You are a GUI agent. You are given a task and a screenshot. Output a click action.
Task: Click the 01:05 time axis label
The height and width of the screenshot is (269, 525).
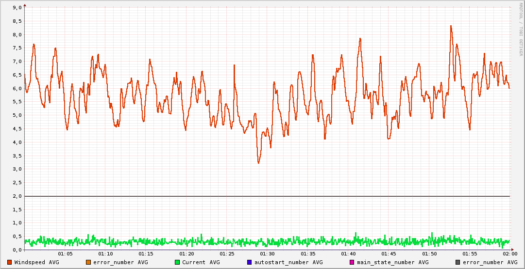[65, 254]
